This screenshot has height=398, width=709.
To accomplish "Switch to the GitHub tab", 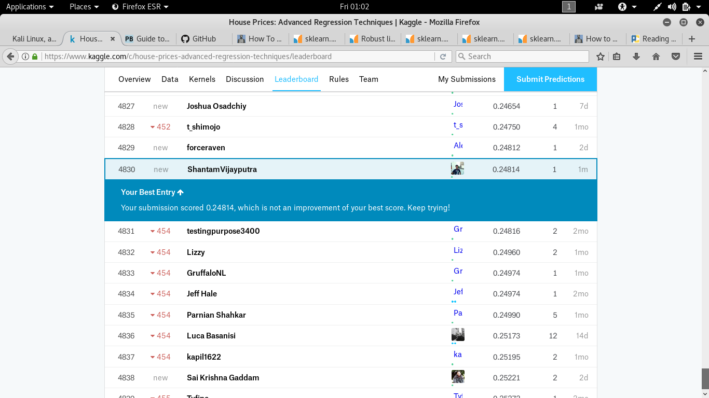I will [x=204, y=39].
